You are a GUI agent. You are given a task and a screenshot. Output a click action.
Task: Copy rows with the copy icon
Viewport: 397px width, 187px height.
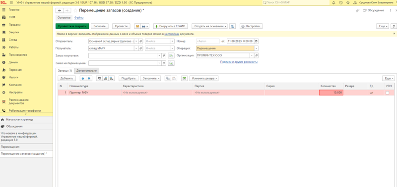pos(168,79)
